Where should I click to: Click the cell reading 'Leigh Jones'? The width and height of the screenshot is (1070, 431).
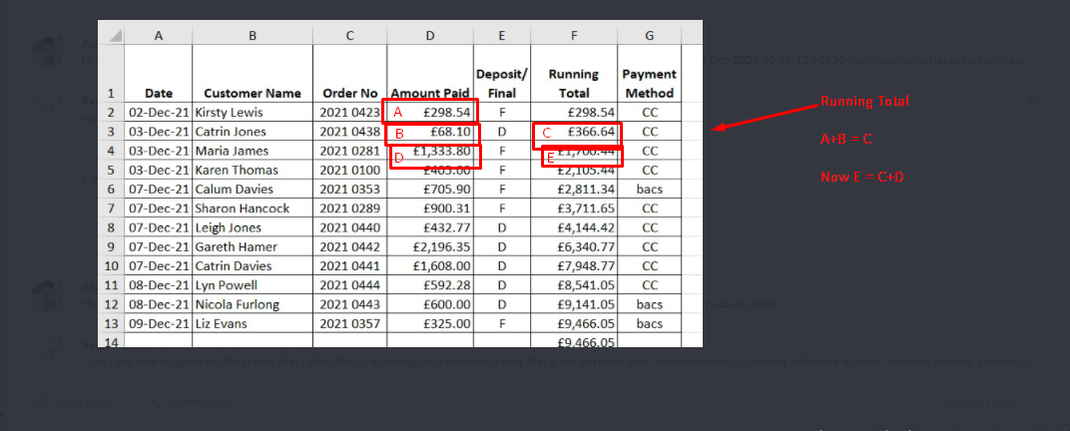[253, 227]
